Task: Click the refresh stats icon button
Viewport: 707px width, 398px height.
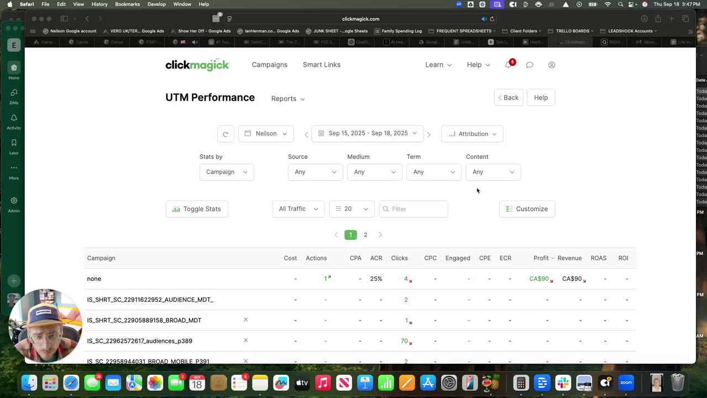Action: (225, 134)
